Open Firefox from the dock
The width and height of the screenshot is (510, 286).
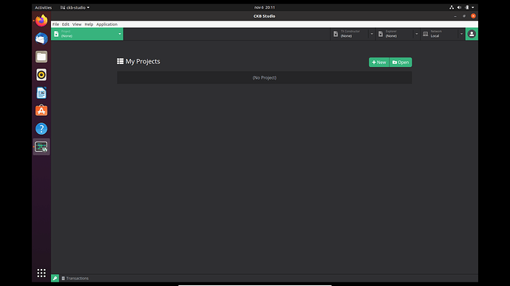pos(41,21)
